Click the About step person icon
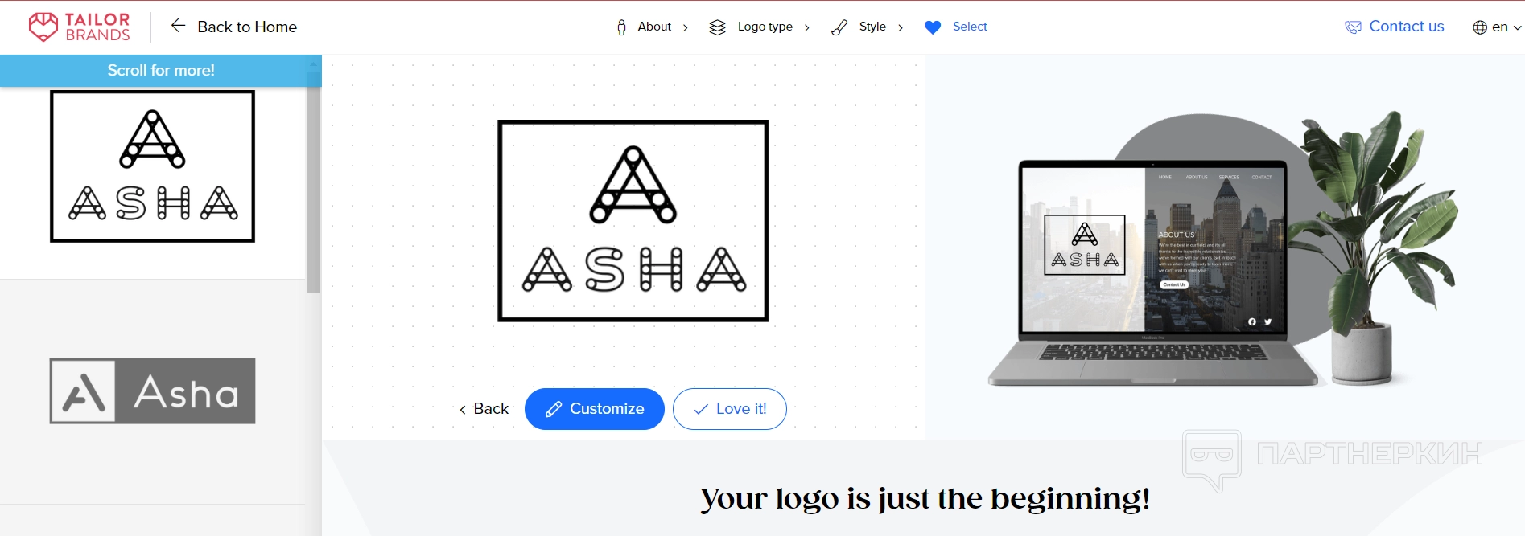This screenshot has height=536, width=1525. pos(621,27)
